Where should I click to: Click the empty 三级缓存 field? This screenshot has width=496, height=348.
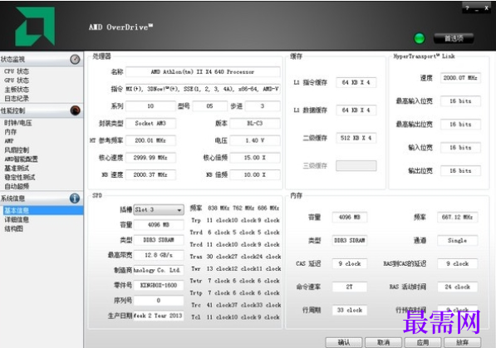pyautogui.click(x=356, y=165)
